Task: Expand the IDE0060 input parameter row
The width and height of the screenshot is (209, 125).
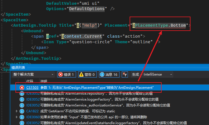Action: tap(17, 117)
